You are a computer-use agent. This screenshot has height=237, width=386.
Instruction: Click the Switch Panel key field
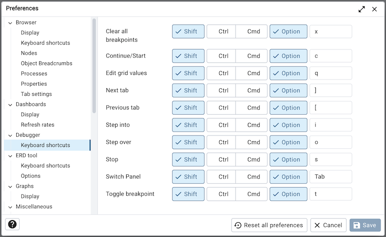pyautogui.click(x=330, y=177)
